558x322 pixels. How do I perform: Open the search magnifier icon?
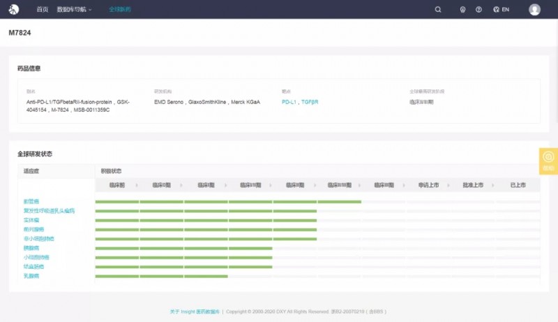438,10
